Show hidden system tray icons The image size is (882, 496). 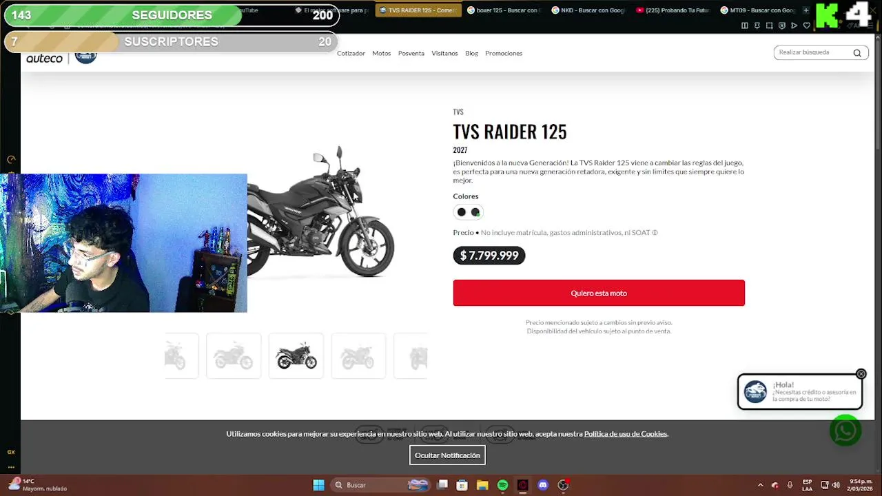point(760,485)
